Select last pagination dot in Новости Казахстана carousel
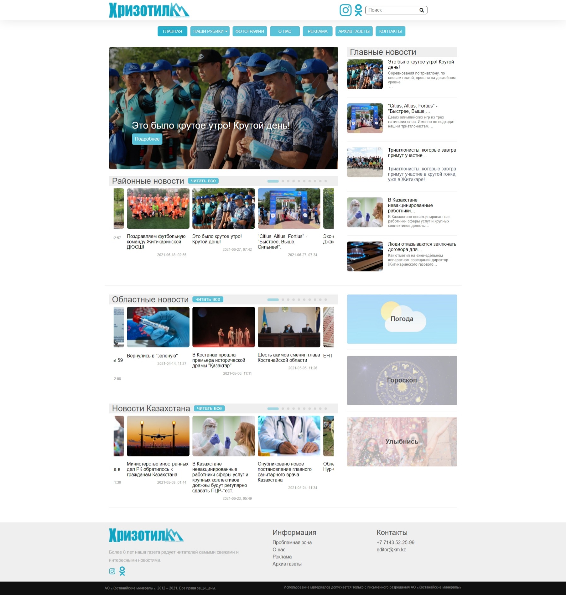The height and width of the screenshot is (595, 566). (x=326, y=408)
